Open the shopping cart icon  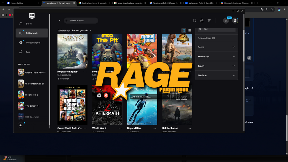pyautogui.click(x=209, y=20)
